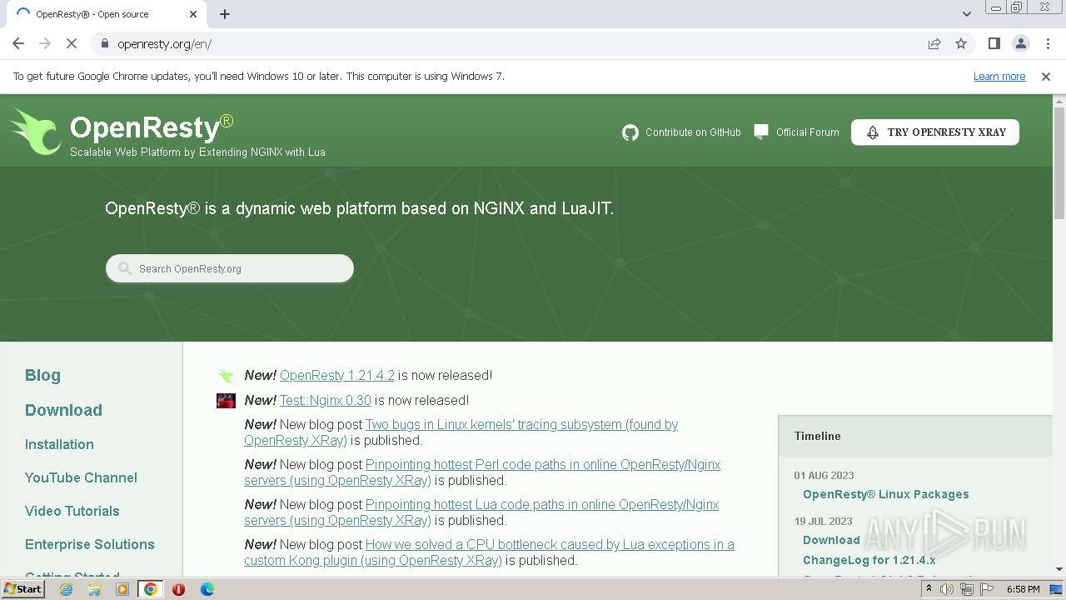The image size is (1066, 600).
Task: Click the search magnifier icon
Action: click(x=125, y=268)
